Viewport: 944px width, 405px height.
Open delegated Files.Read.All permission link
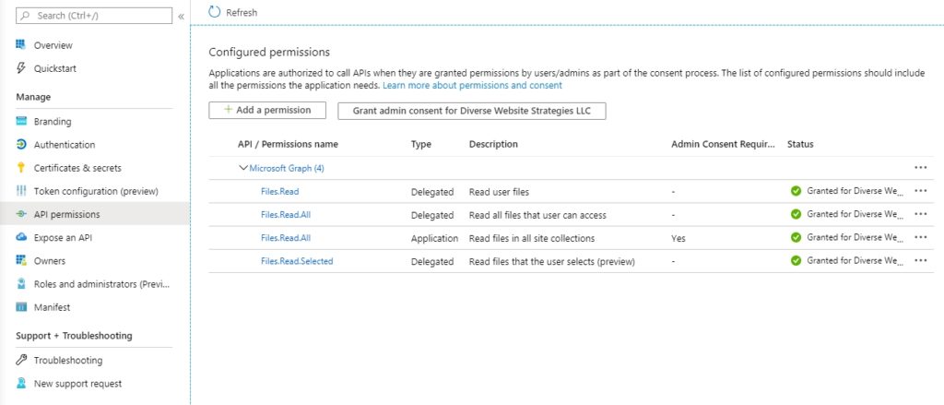286,215
